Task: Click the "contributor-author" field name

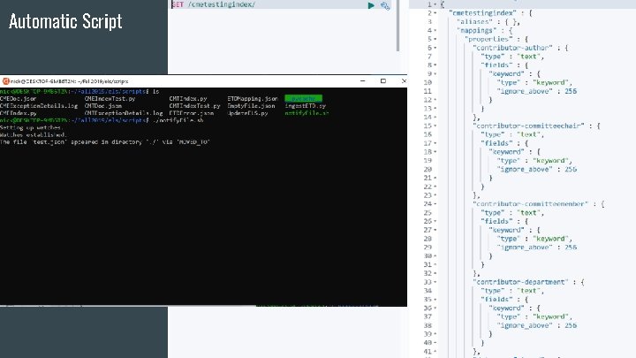Action: 512,48
